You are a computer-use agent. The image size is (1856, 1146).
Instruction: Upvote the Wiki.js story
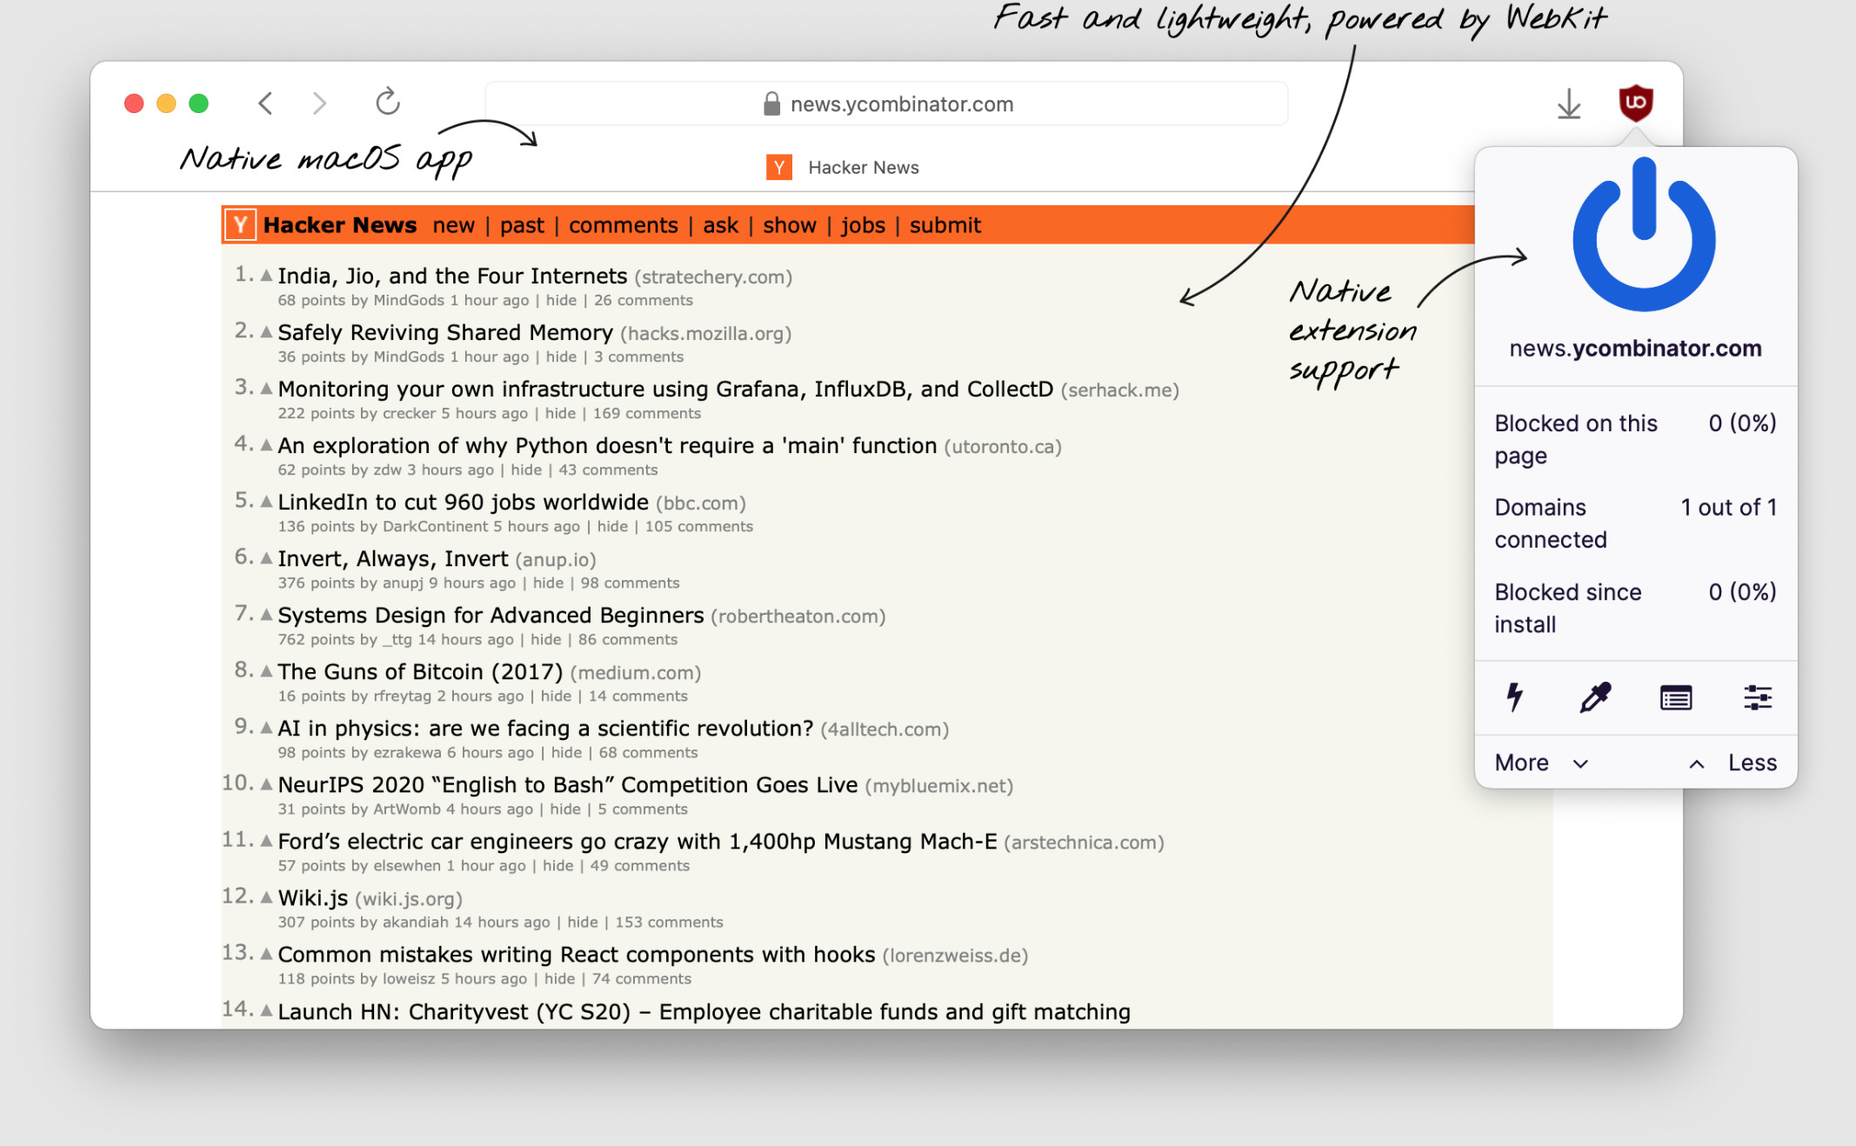click(267, 896)
